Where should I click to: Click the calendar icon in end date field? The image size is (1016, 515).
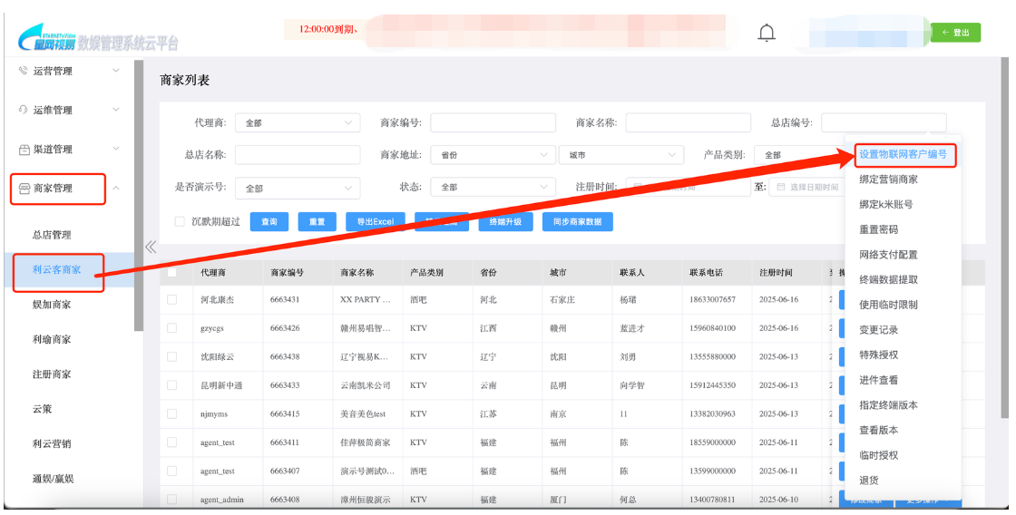tap(781, 187)
